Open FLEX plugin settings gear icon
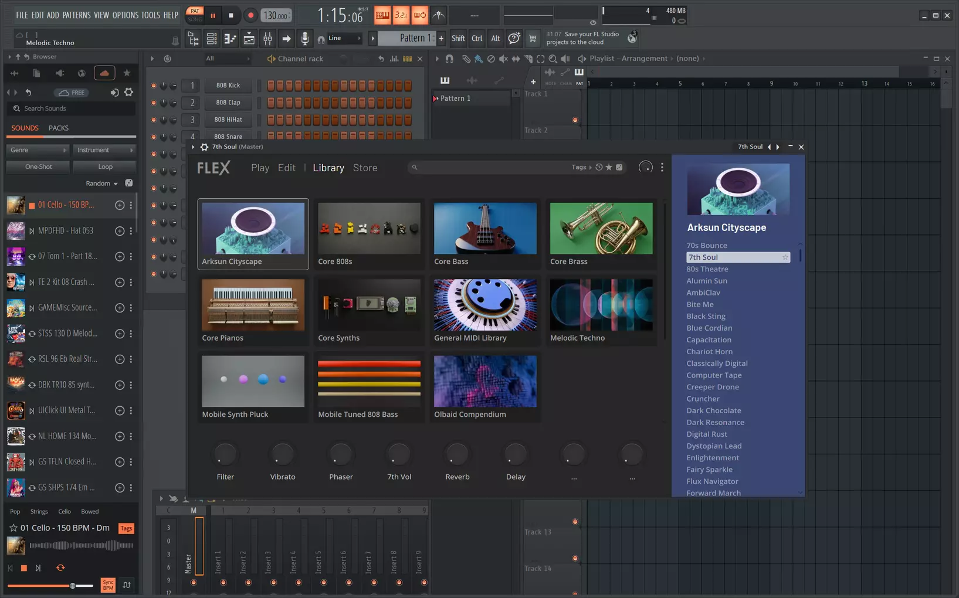This screenshot has height=598, width=959. pyautogui.click(x=204, y=147)
